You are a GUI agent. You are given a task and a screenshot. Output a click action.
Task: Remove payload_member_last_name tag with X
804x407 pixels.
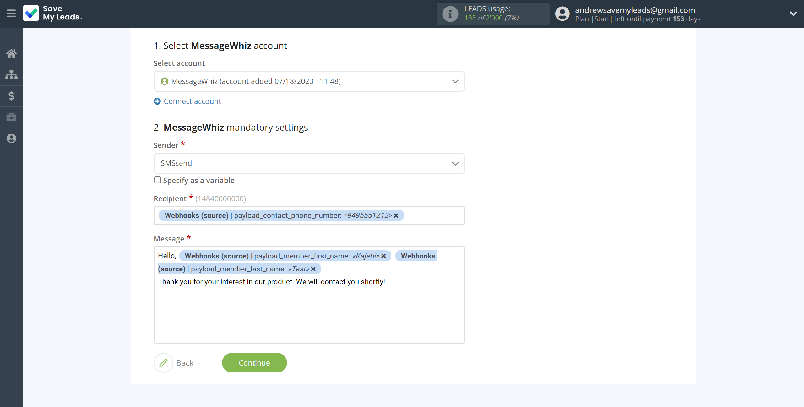[314, 269]
